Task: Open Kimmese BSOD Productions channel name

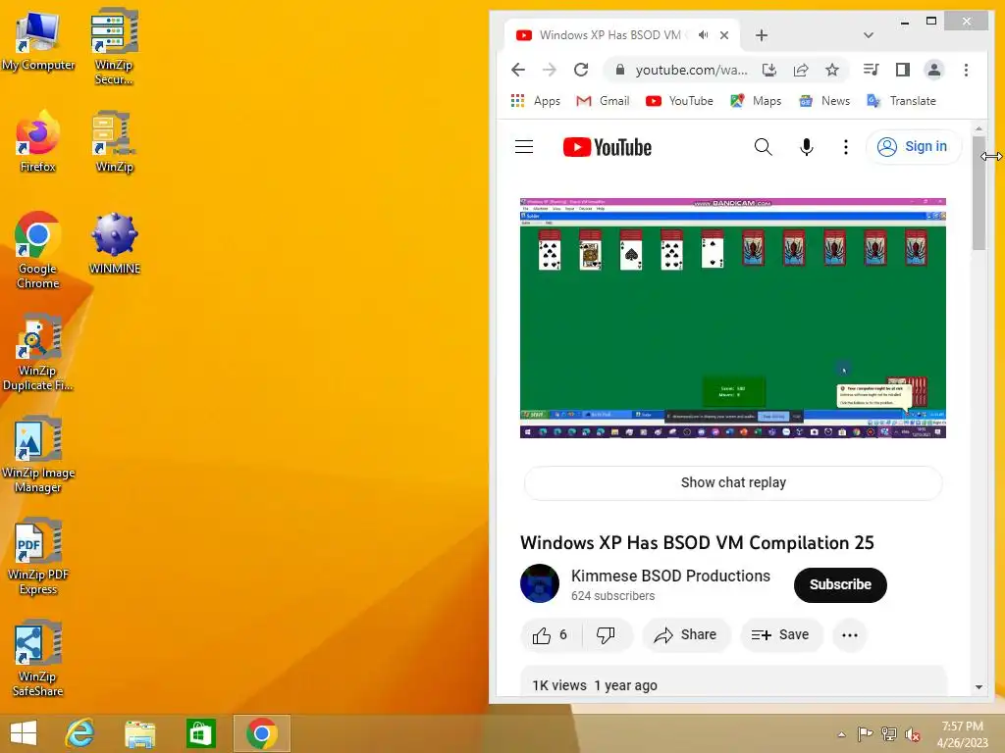Action: [670, 576]
